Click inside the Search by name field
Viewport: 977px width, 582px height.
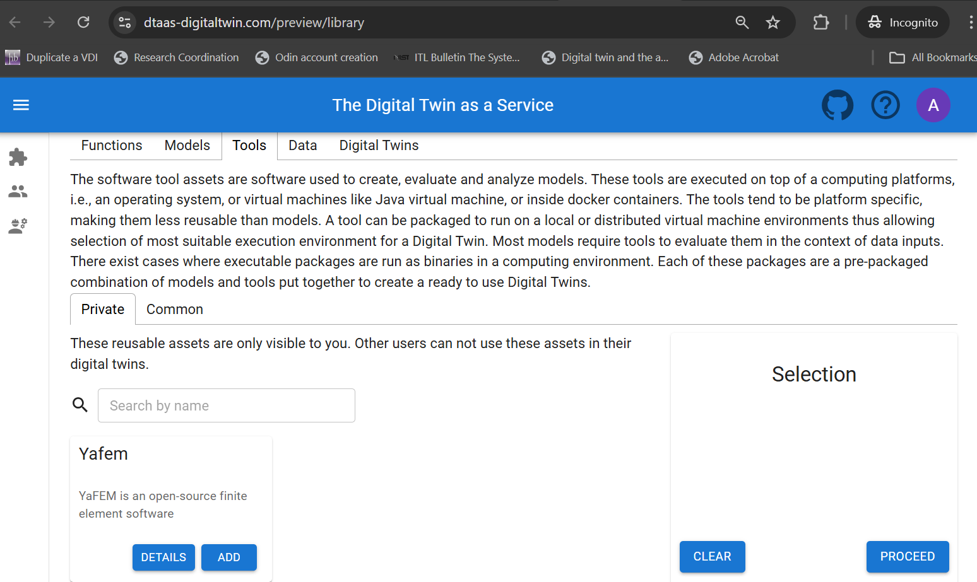point(226,405)
